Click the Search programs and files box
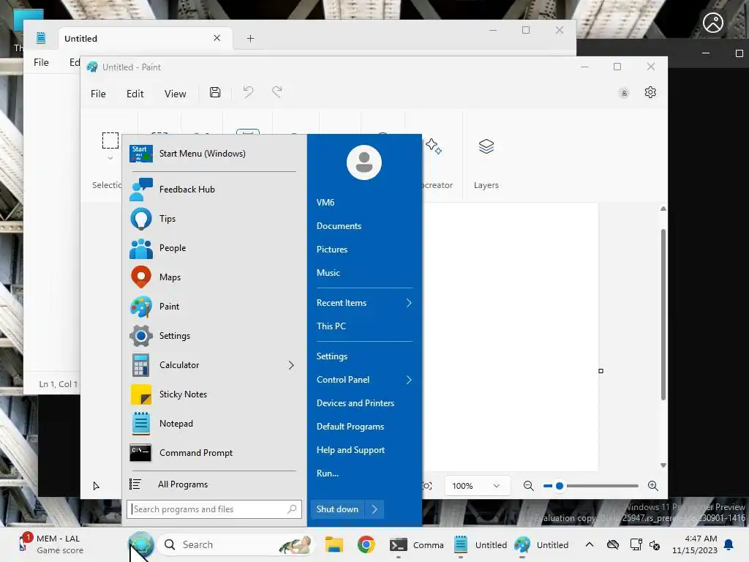 point(214,509)
